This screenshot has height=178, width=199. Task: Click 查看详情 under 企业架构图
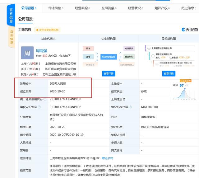[108, 74]
